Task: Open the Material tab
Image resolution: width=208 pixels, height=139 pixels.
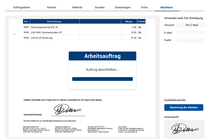Action: click(x=77, y=7)
